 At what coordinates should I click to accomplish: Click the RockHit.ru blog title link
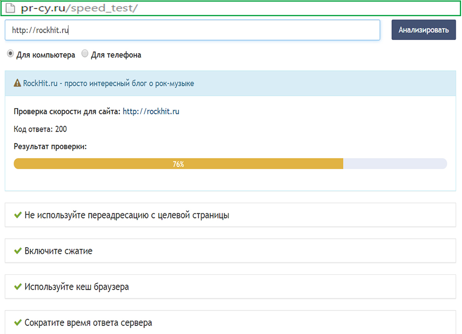pos(107,83)
